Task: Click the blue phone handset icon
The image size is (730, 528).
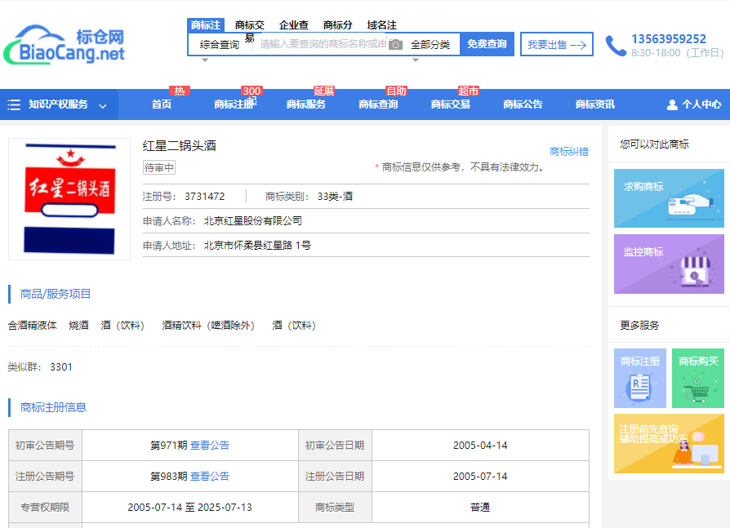Action: 616,46
